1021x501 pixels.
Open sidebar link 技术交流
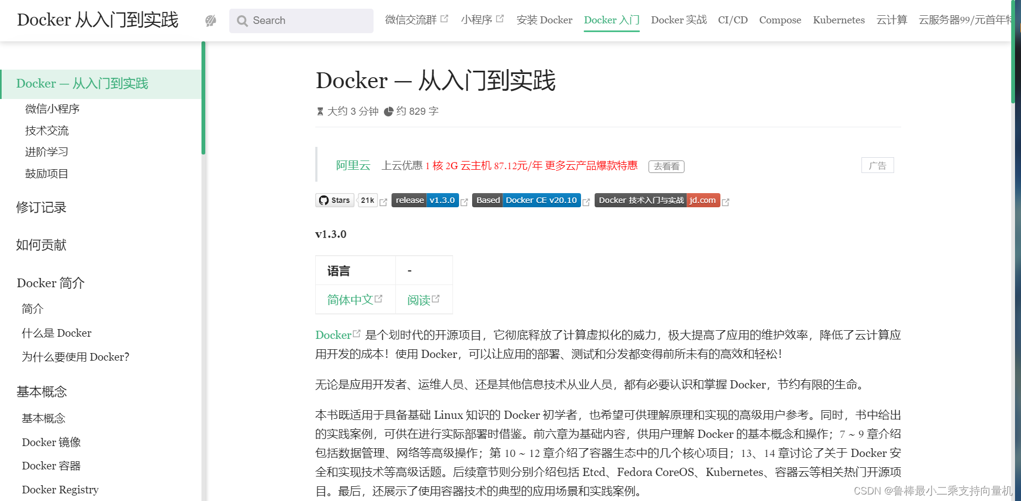[x=47, y=131]
